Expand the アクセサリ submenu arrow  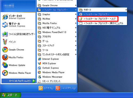(76, 37)
